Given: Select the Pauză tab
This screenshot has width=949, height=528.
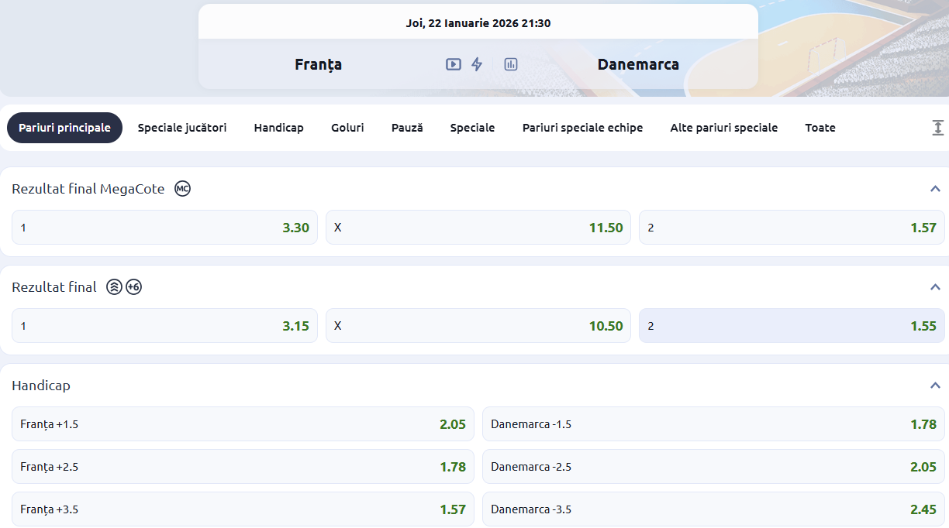Looking at the screenshot, I should (x=407, y=128).
